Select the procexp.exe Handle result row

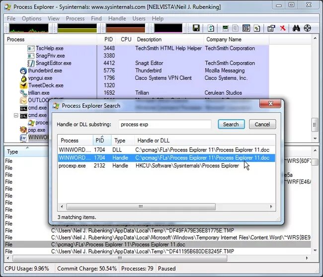166,166
